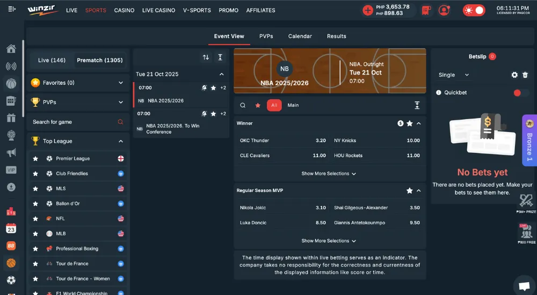Expand the PVPs section
537x295 pixels.
click(77, 102)
